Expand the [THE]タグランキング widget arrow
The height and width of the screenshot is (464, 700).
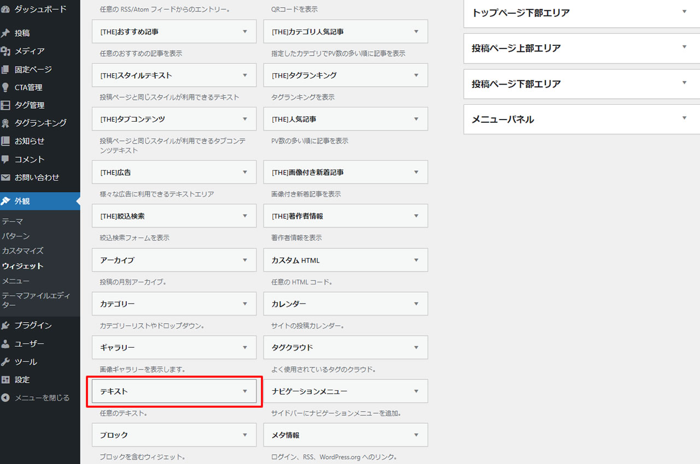coord(416,75)
